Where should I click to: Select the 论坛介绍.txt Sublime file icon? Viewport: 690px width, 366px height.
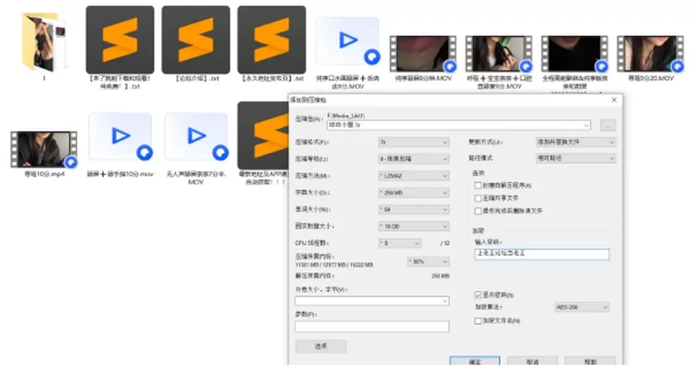coord(195,40)
